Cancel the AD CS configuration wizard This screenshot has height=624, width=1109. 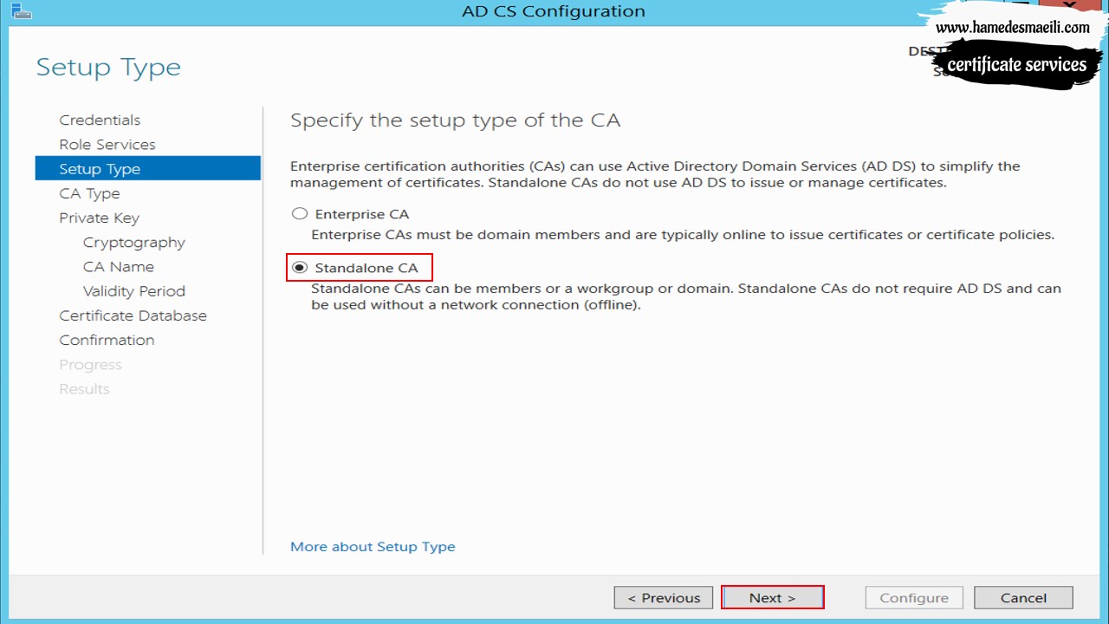pos(1023,598)
